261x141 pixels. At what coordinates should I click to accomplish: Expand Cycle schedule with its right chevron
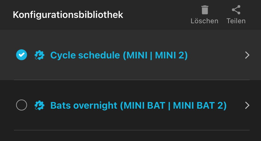point(247,55)
